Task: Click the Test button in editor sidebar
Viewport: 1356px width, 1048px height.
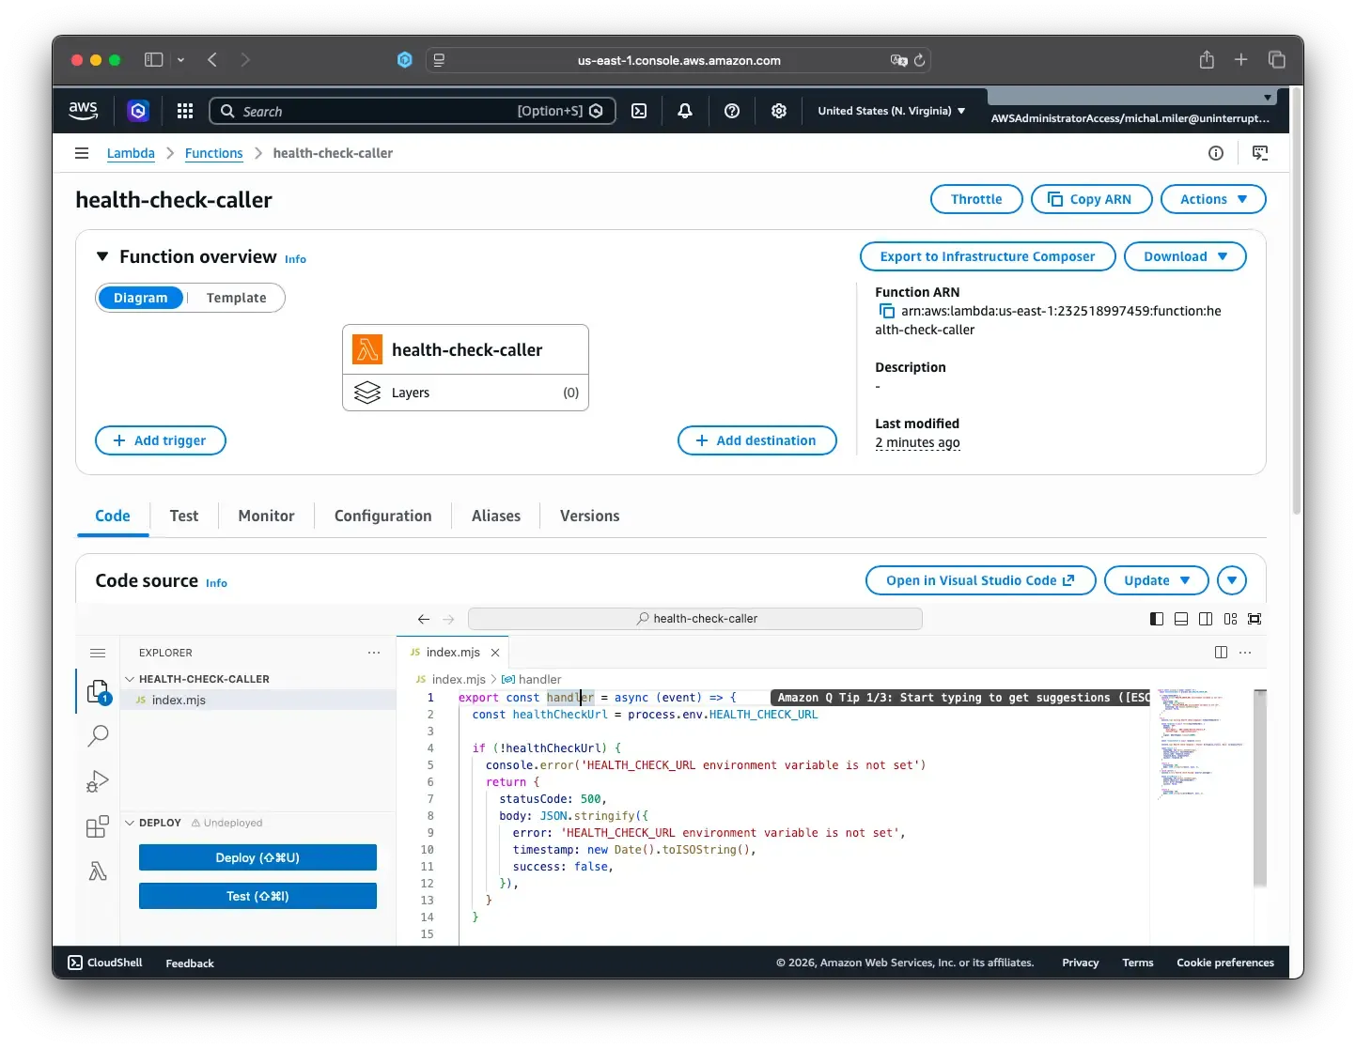Action: pos(257,896)
